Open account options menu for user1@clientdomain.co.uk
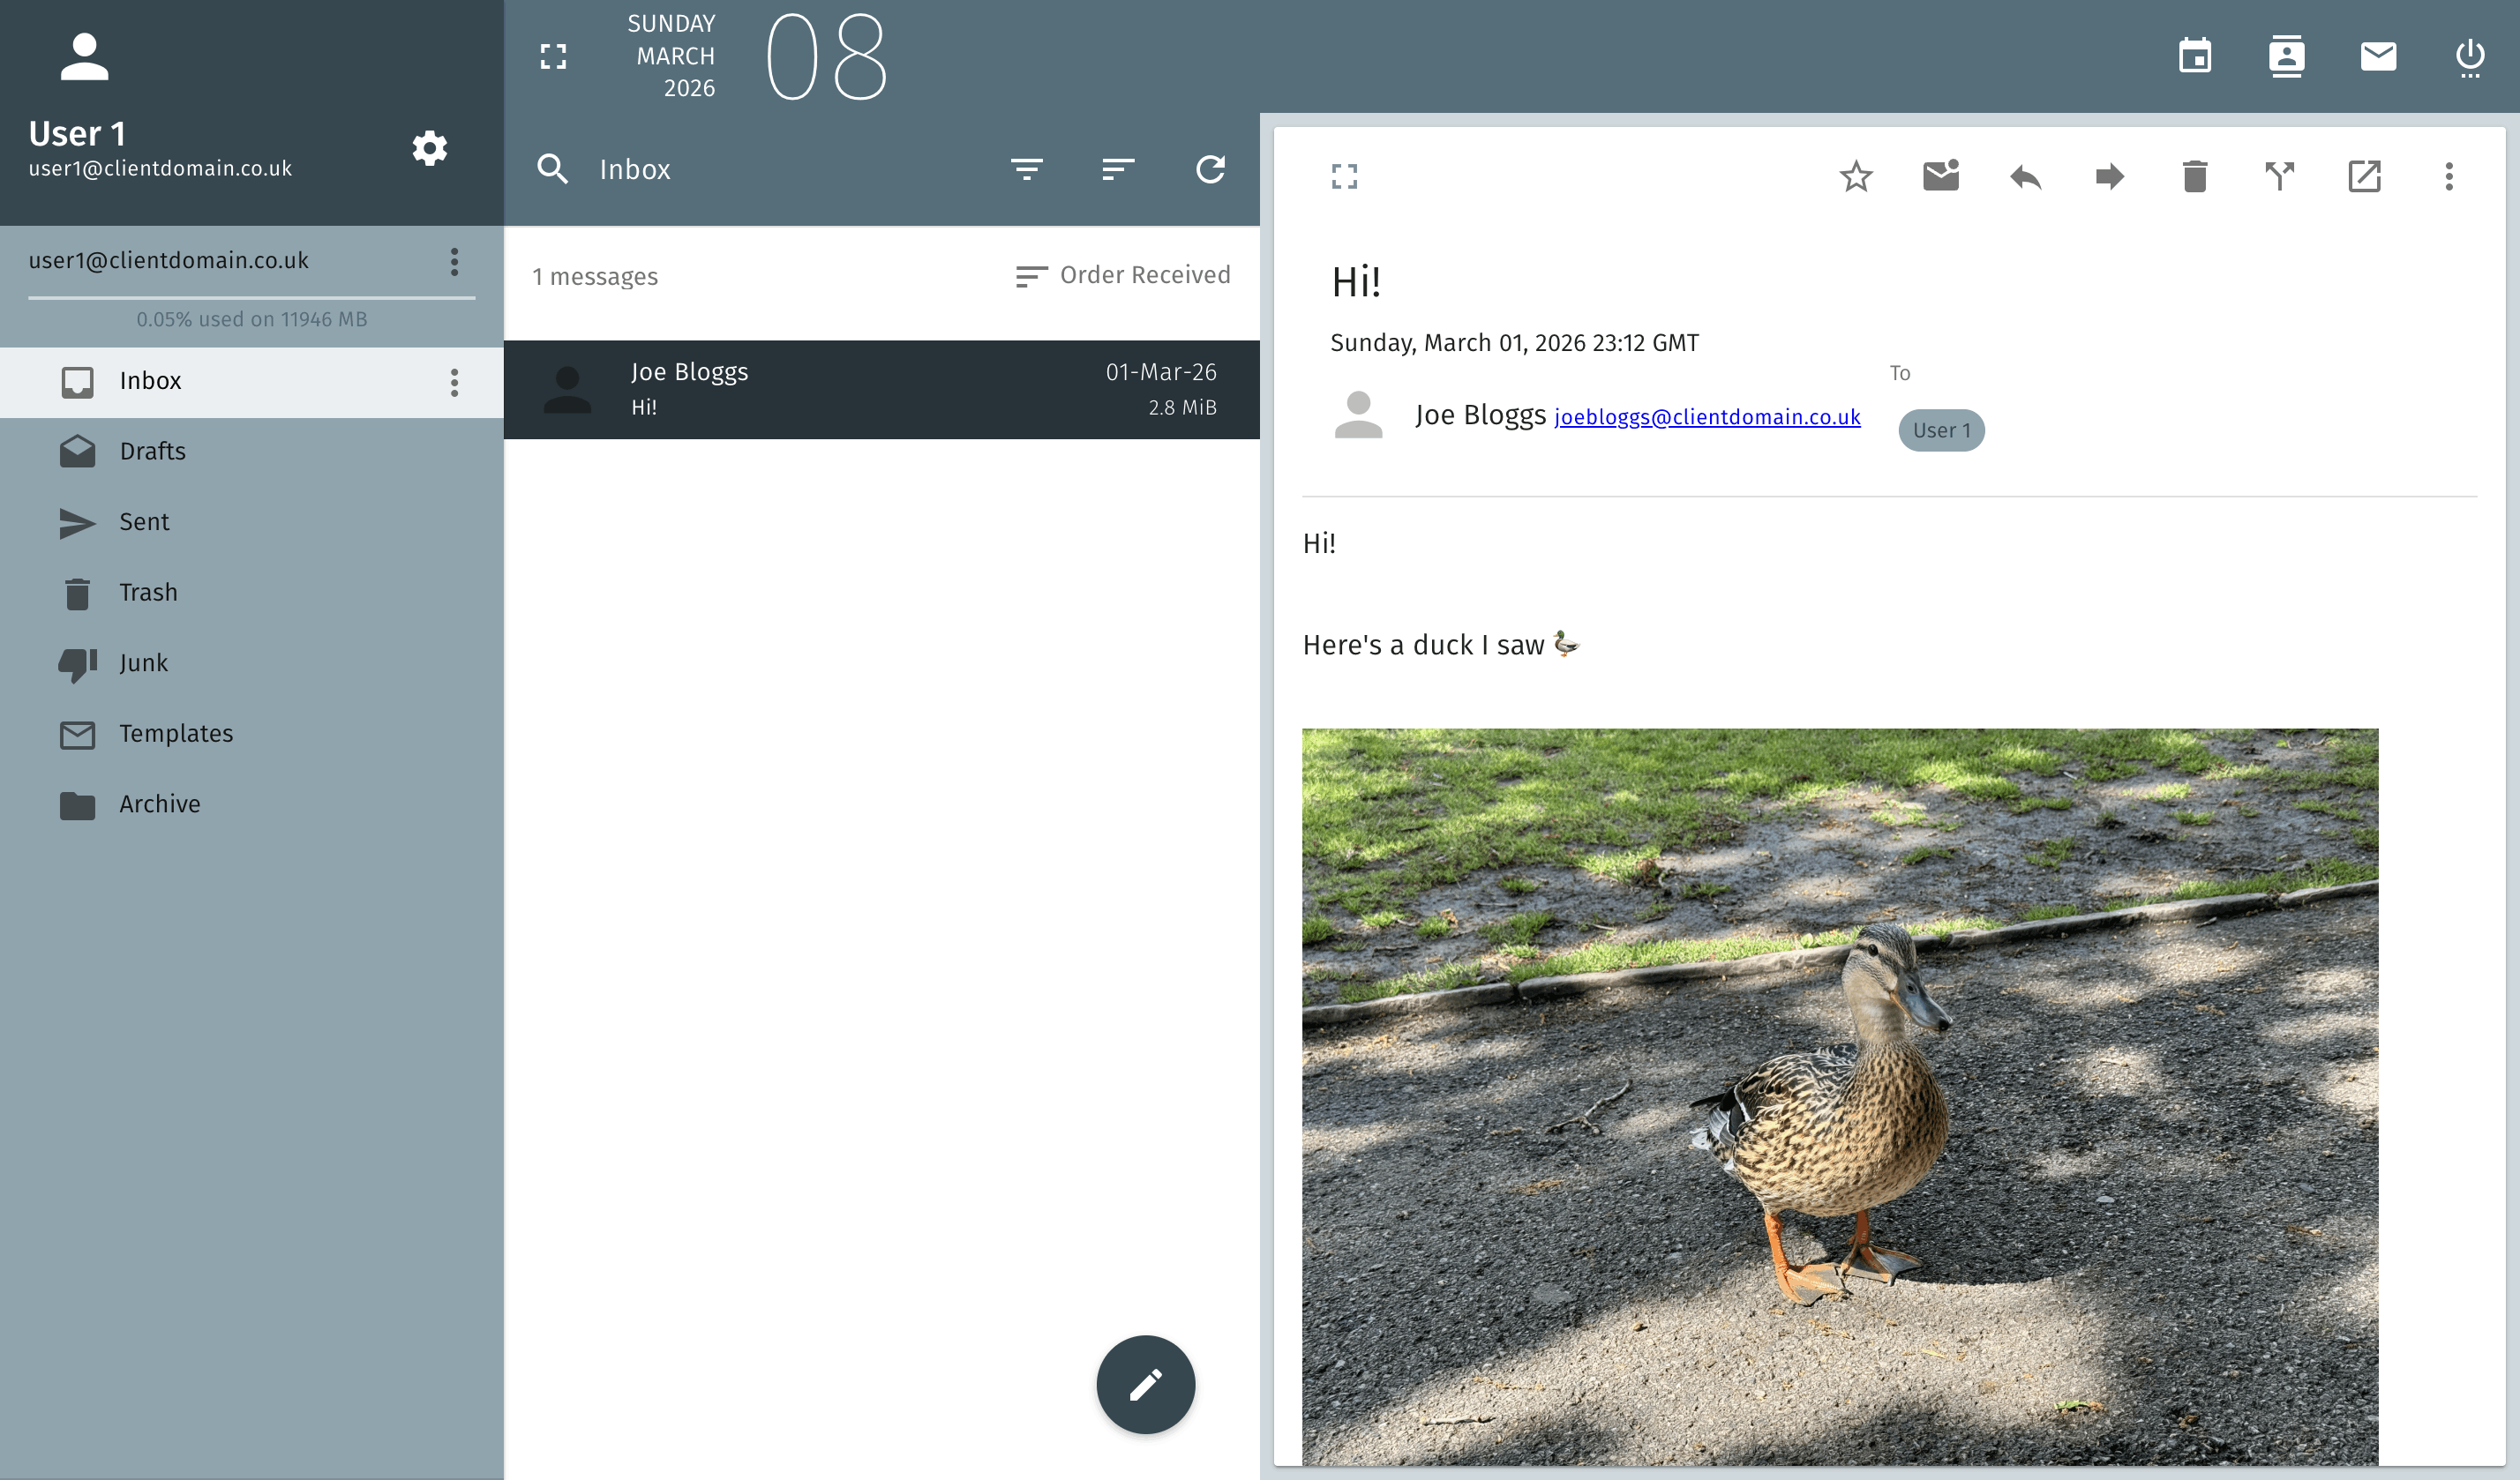The image size is (2520, 1480). (454, 262)
